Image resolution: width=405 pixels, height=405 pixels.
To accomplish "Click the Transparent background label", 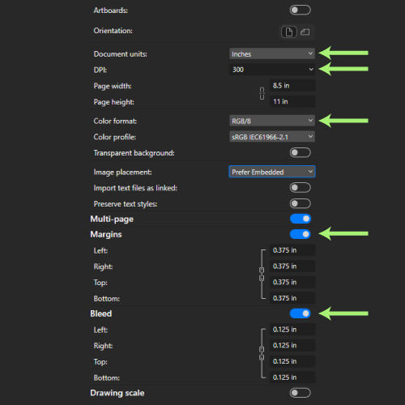I will 134,153.
